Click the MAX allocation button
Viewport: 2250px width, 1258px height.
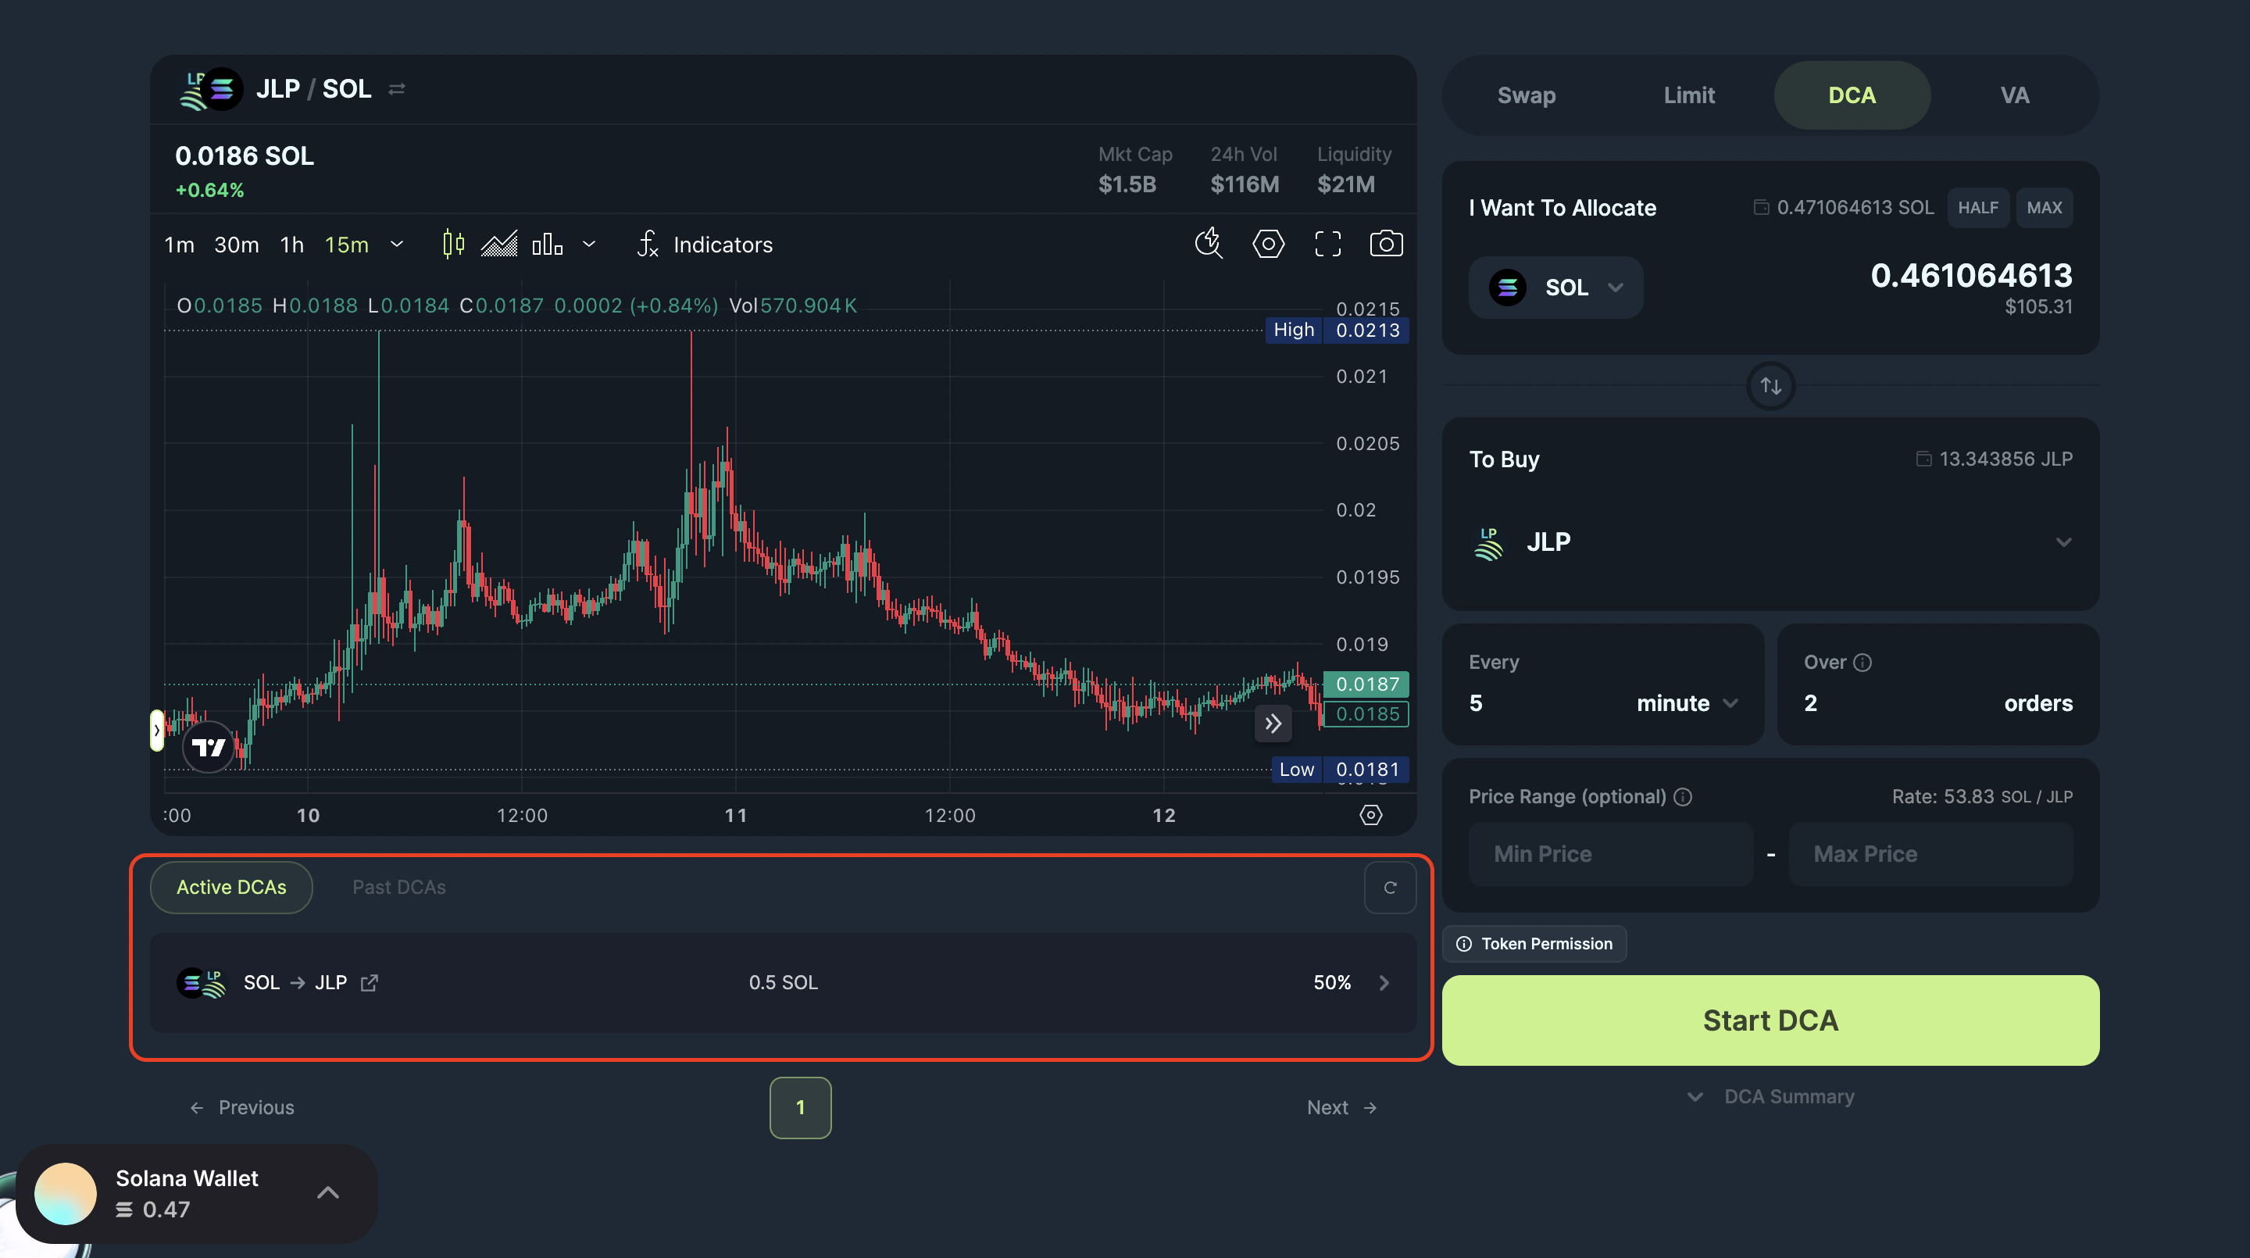point(2044,207)
